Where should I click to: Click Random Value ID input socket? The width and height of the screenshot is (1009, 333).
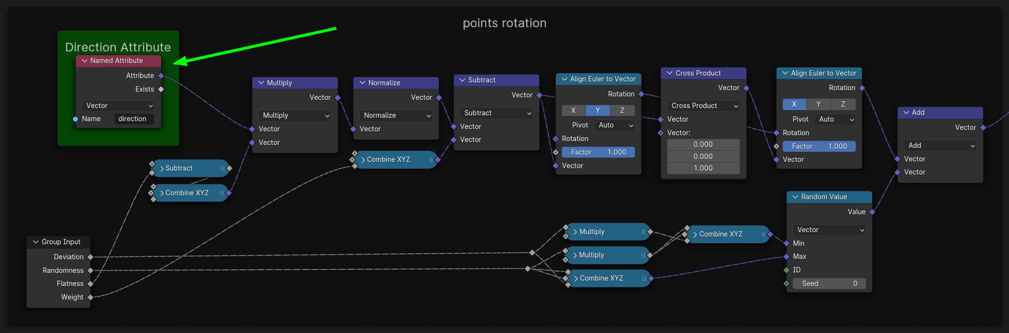[786, 270]
